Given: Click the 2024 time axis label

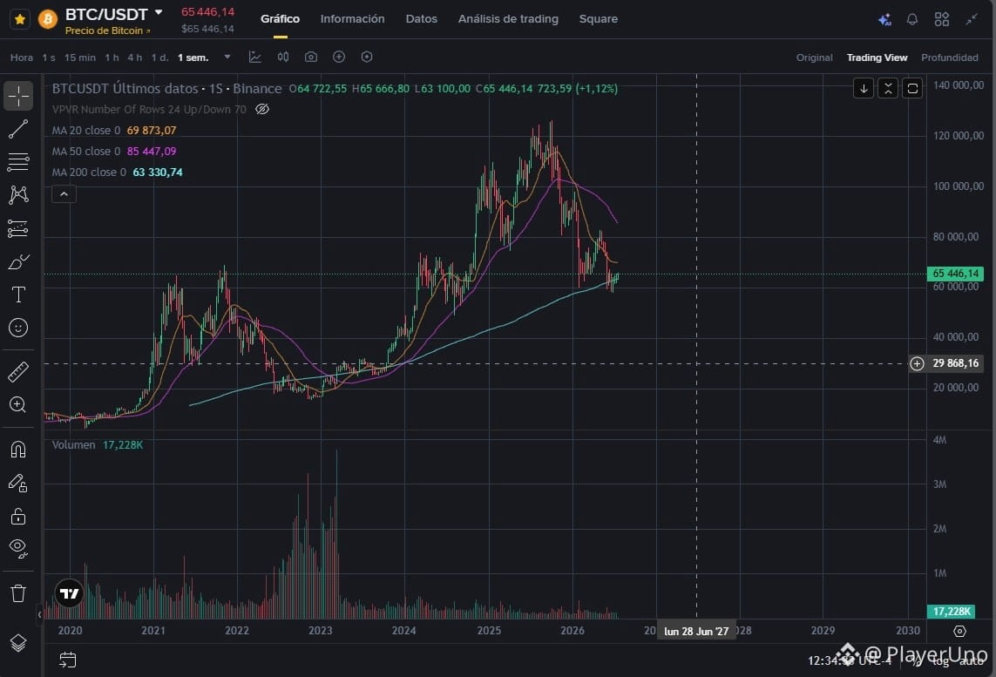Looking at the screenshot, I should 404,631.
